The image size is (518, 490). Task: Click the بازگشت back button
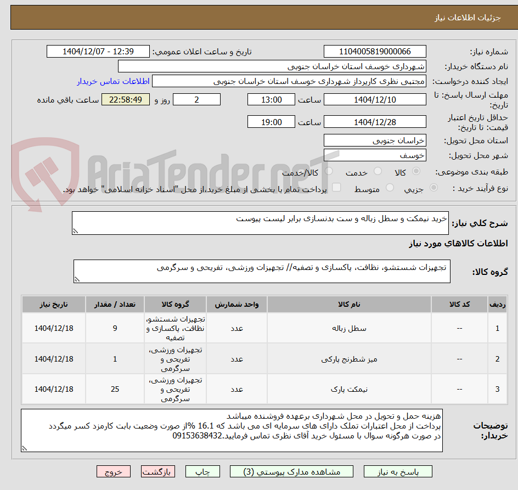(157, 472)
